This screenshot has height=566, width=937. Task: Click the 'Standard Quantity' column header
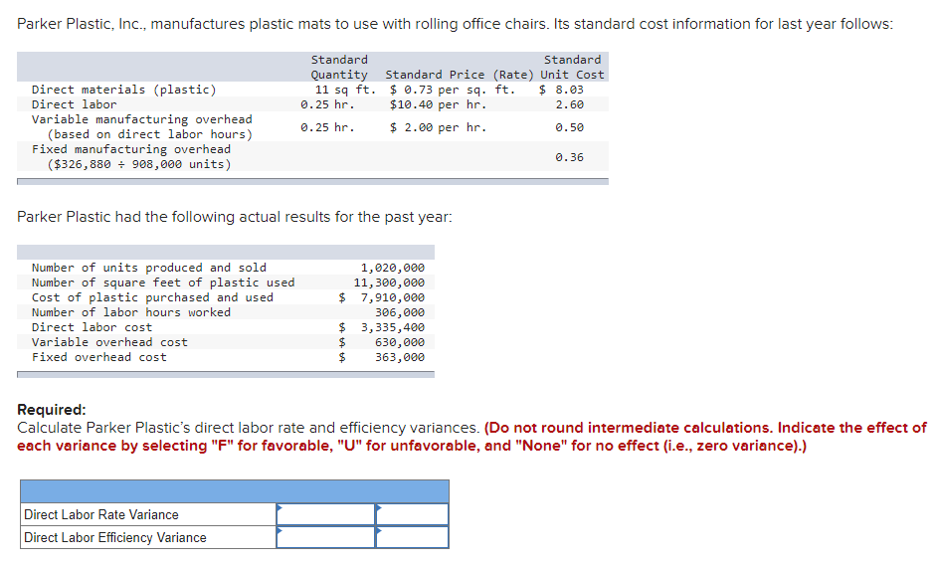(x=339, y=67)
